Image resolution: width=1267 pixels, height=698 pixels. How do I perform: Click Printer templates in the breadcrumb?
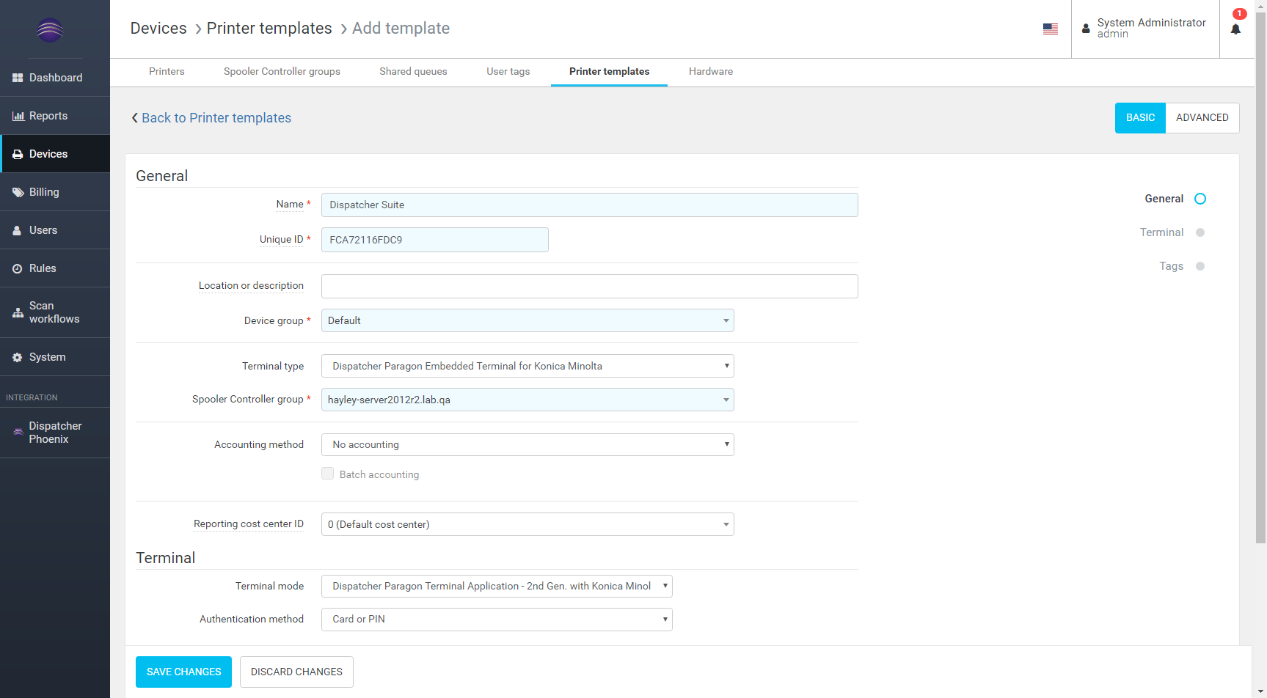pyautogui.click(x=269, y=28)
